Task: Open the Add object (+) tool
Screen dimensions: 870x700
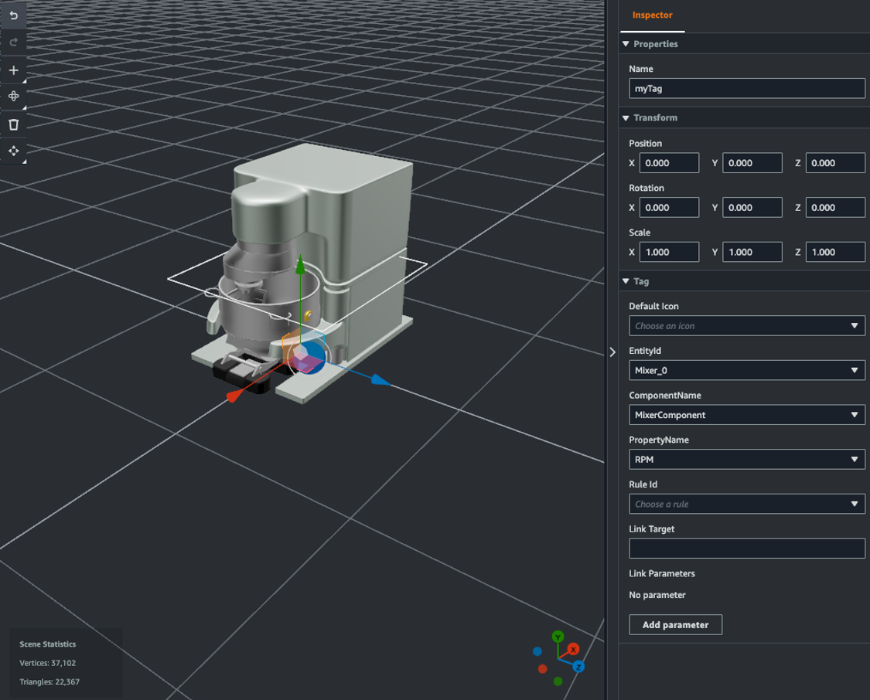Action: pyautogui.click(x=13, y=70)
